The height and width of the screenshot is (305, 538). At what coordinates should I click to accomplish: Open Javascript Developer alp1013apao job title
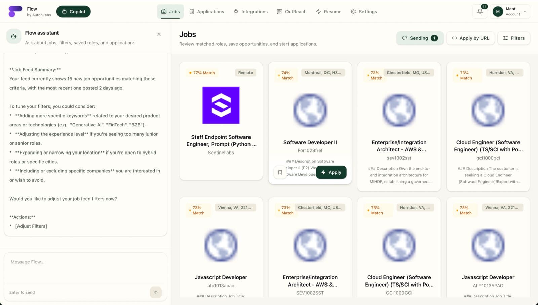pos(221,277)
